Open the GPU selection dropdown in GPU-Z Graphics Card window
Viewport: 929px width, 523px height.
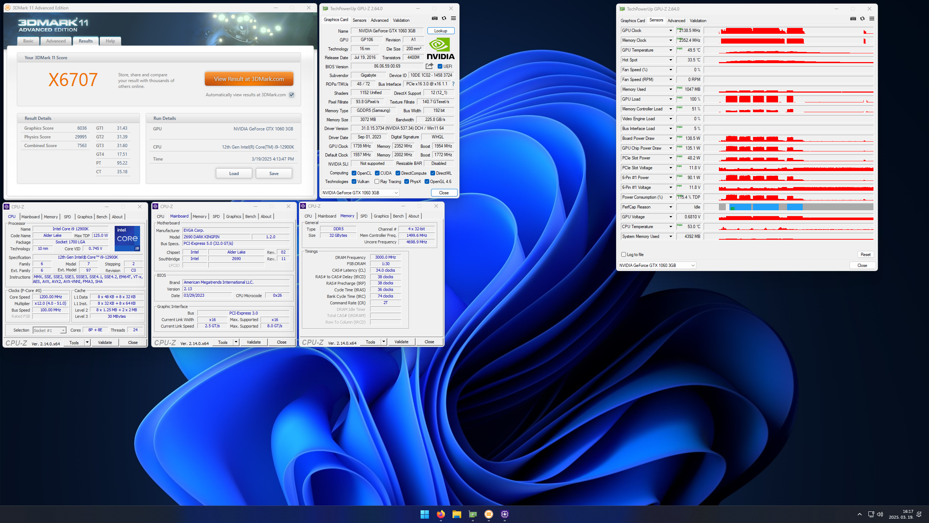tap(360, 193)
